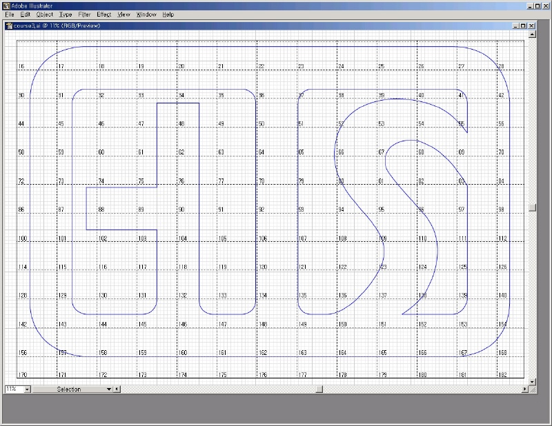Click grid label 106
Screen dimensions: 552x426
[x=263, y=239]
